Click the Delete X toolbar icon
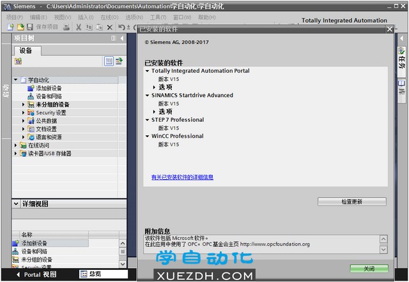Screen dimensions: 409x282 point(110,27)
